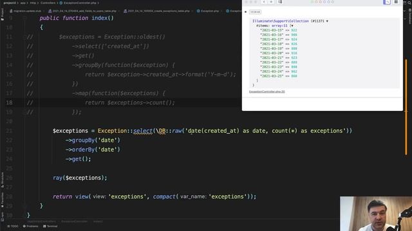Open the Favorites side panel

pyautogui.click(x=3, y=200)
